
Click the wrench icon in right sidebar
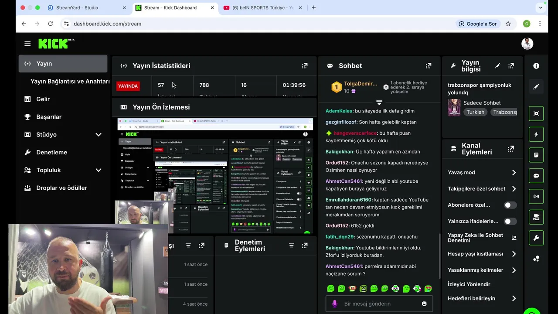pos(536,238)
